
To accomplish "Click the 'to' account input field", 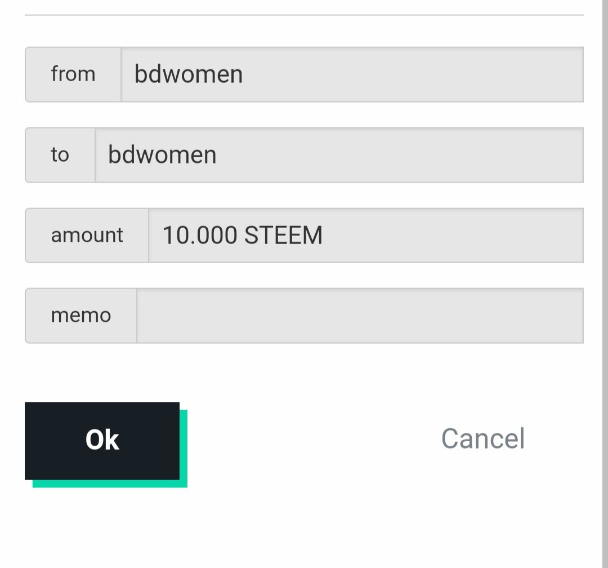I will pyautogui.click(x=339, y=155).
